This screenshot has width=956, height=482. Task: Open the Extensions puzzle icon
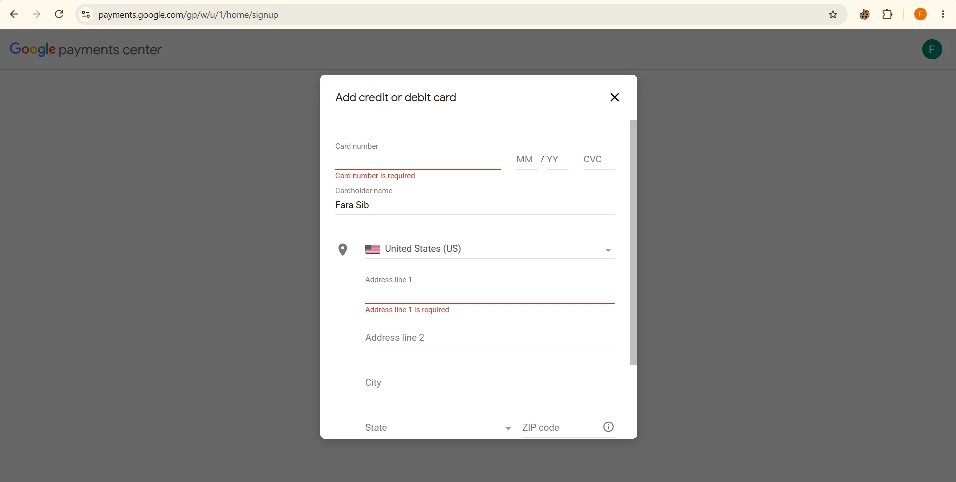tap(887, 14)
